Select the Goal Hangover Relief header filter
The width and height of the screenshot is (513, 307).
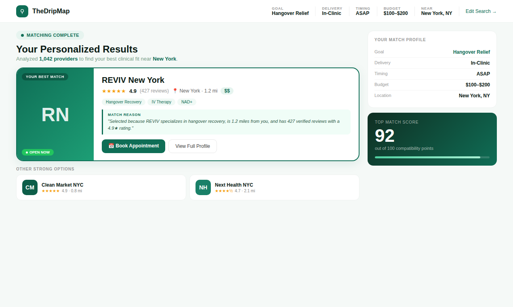tap(290, 11)
